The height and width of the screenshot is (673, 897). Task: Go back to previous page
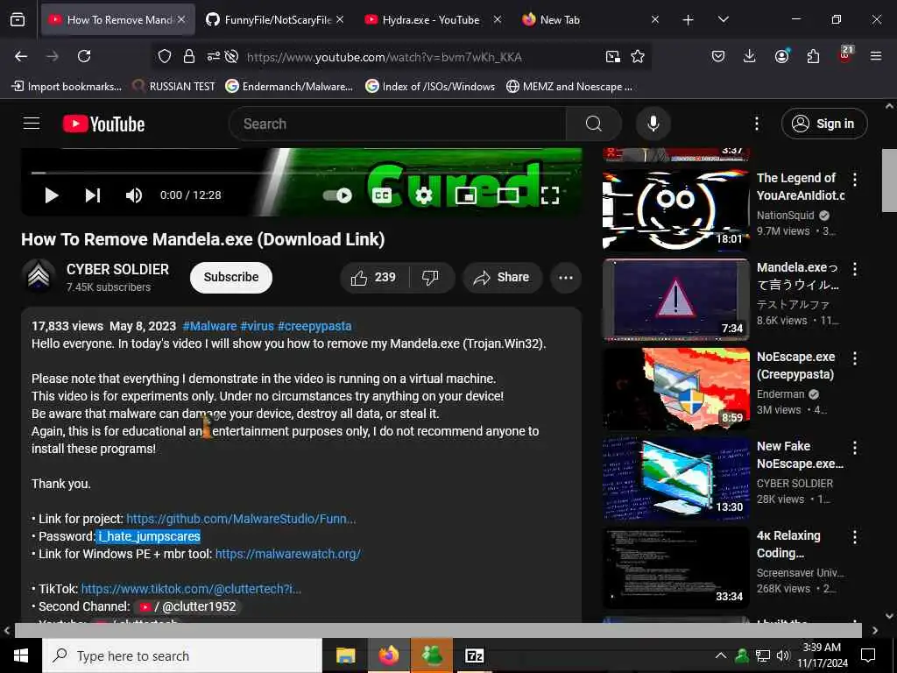(x=21, y=56)
